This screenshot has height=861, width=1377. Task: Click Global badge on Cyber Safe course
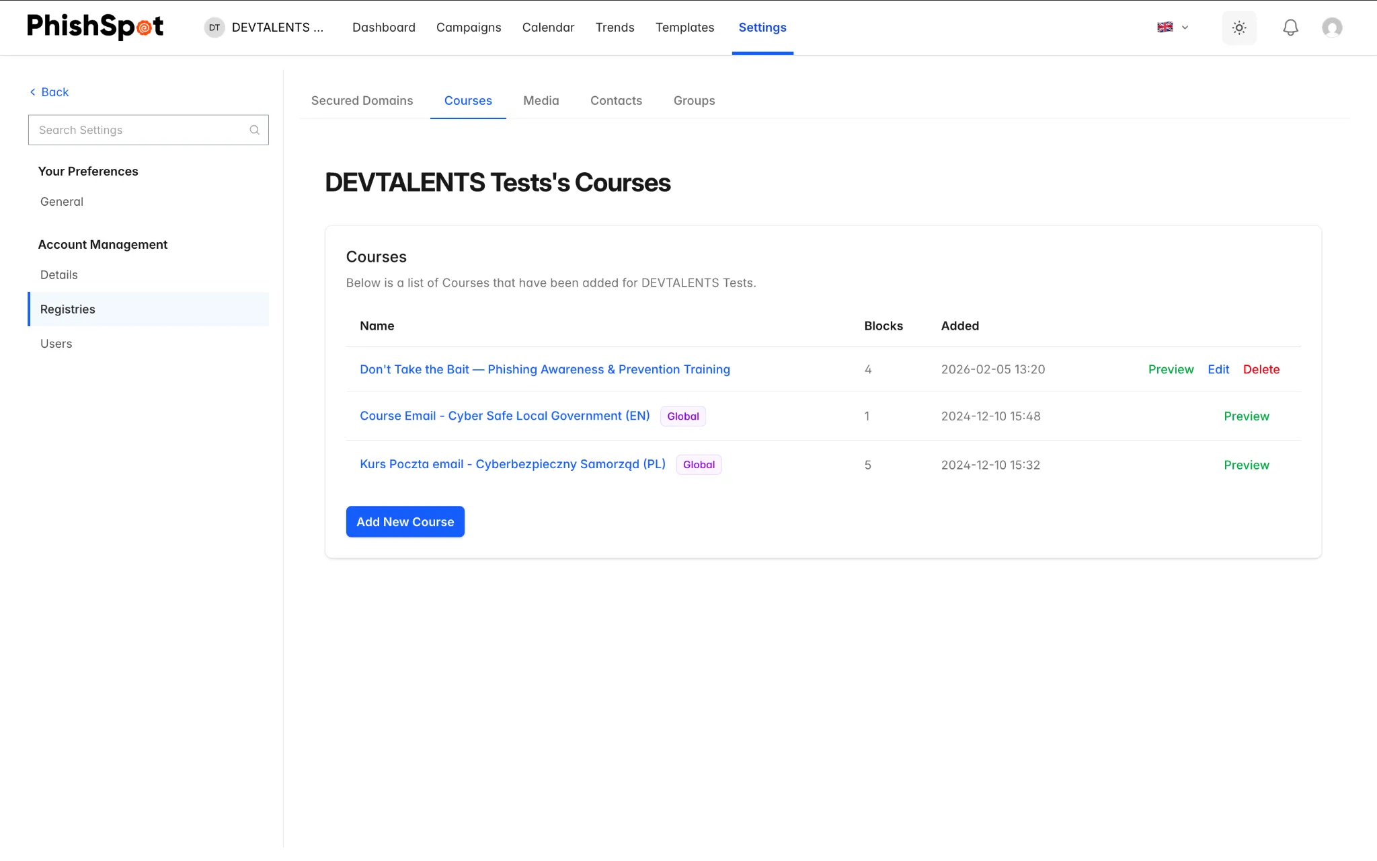[x=683, y=416]
